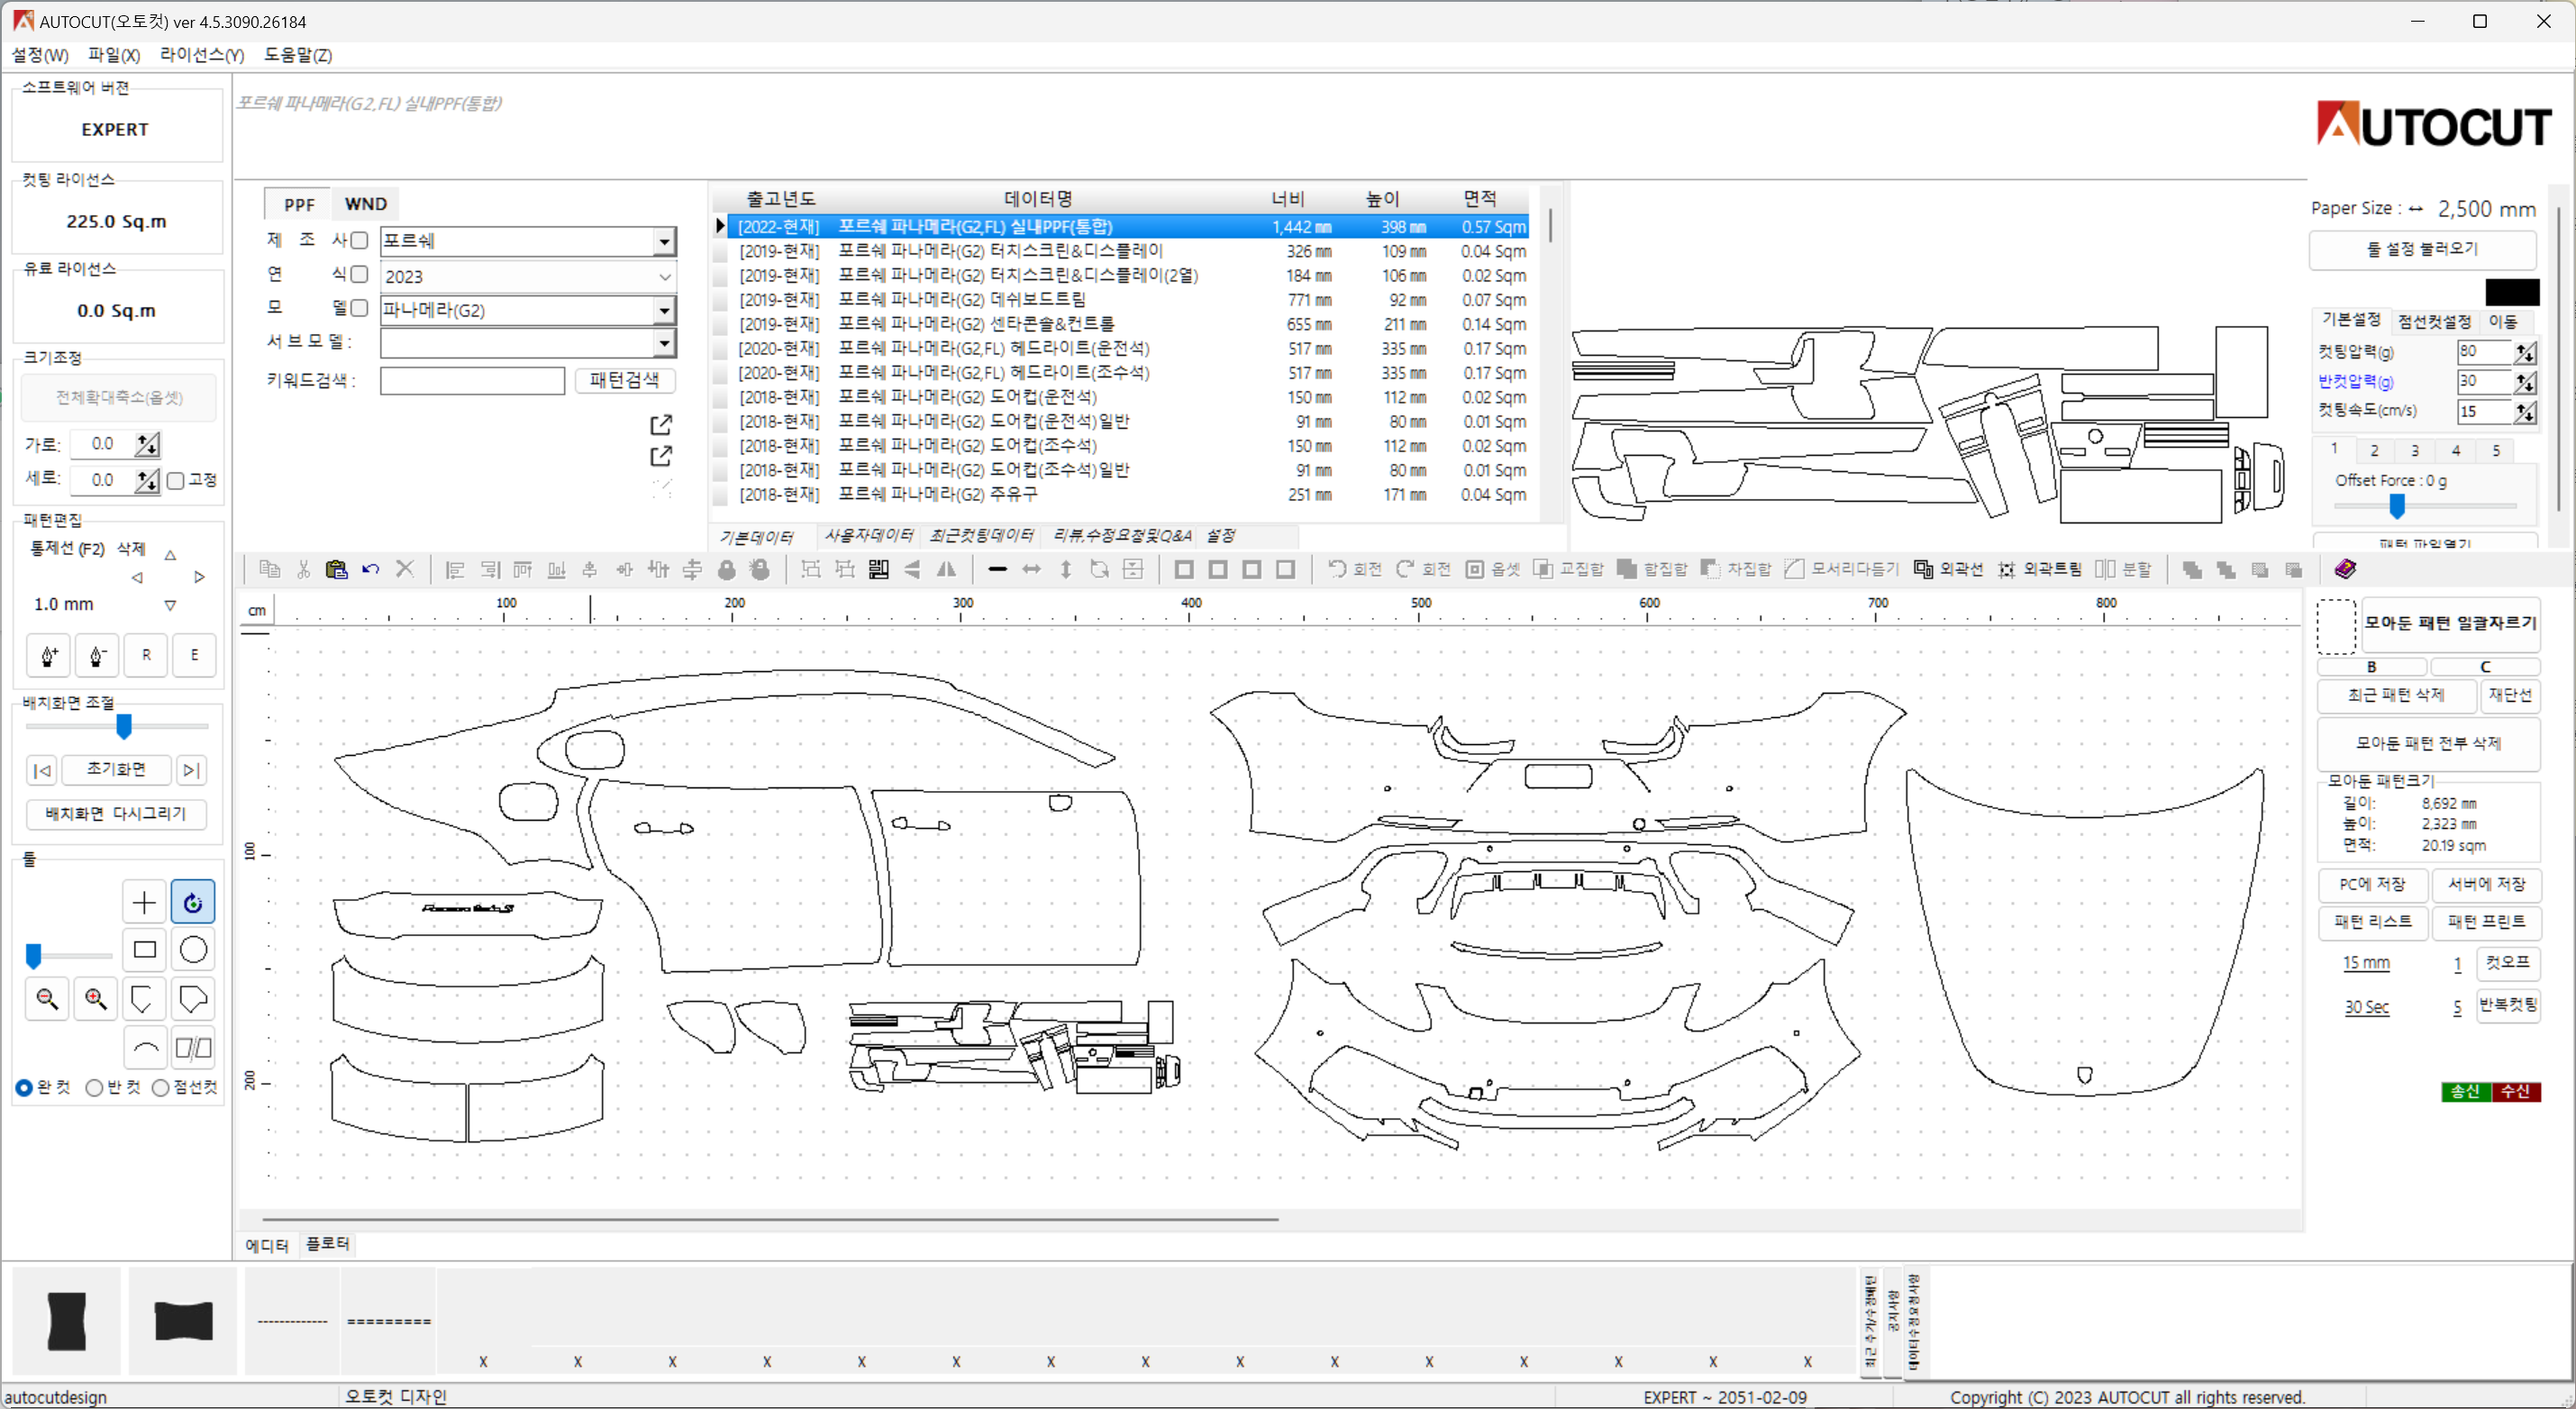This screenshot has width=2576, height=1409.
Task: Open the 서브모델 dropdown
Action: click(x=528, y=343)
